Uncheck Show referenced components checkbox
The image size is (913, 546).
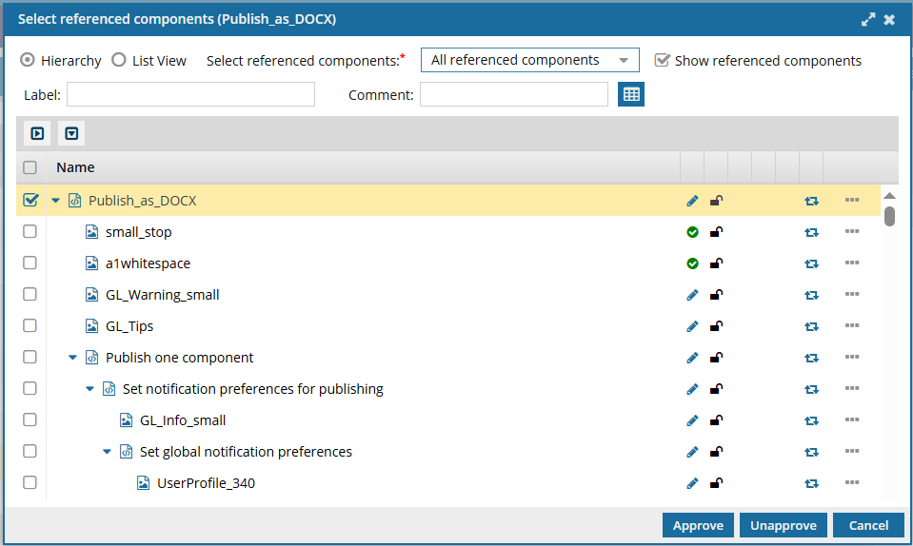pos(663,60)
